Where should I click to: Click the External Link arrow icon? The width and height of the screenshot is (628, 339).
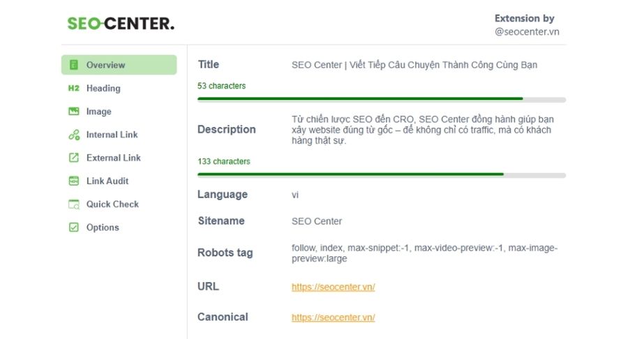74,158
